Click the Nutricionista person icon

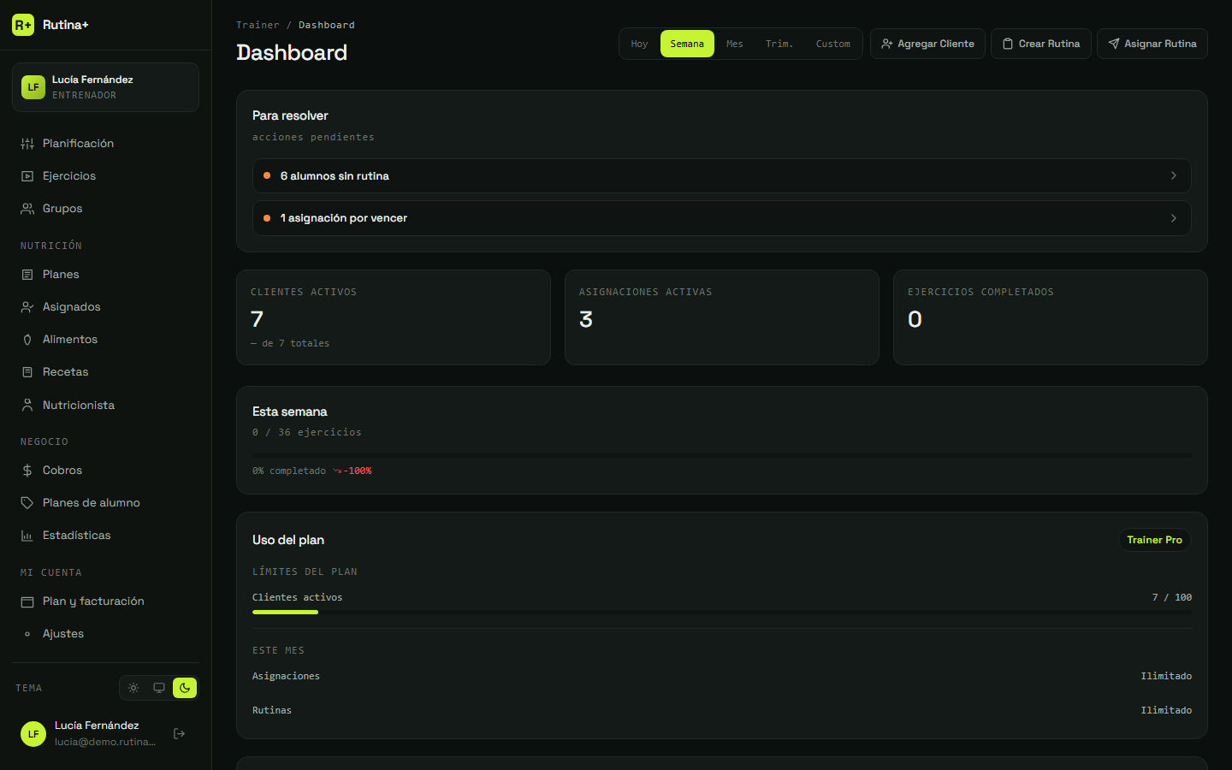coord(27,406)
